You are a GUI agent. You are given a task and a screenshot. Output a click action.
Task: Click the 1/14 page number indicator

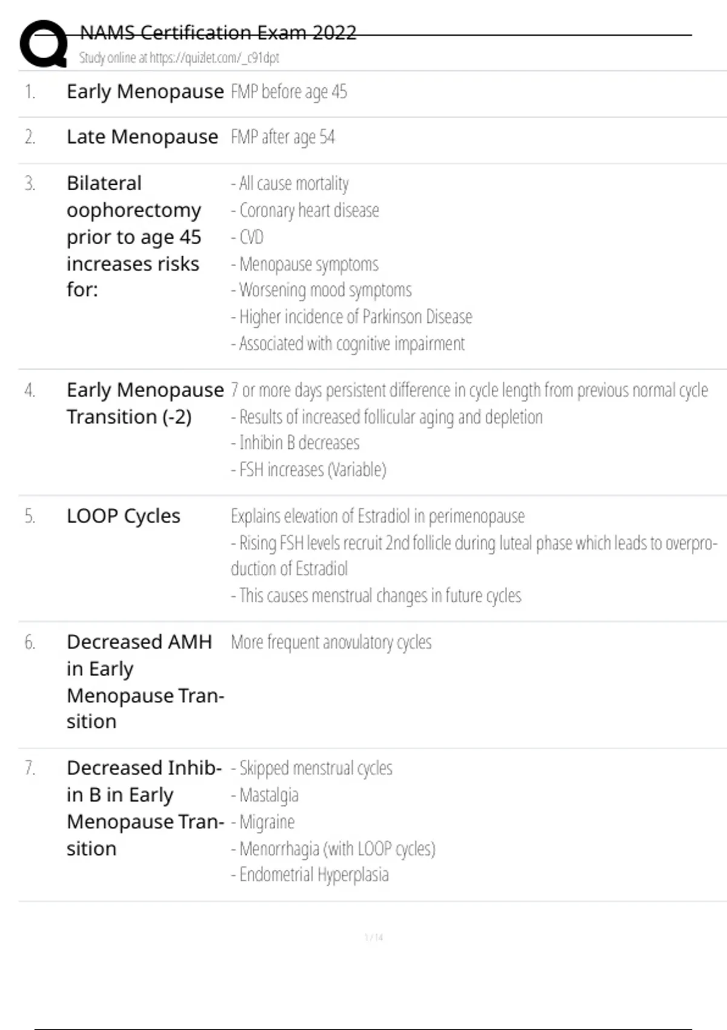point(374,937)
